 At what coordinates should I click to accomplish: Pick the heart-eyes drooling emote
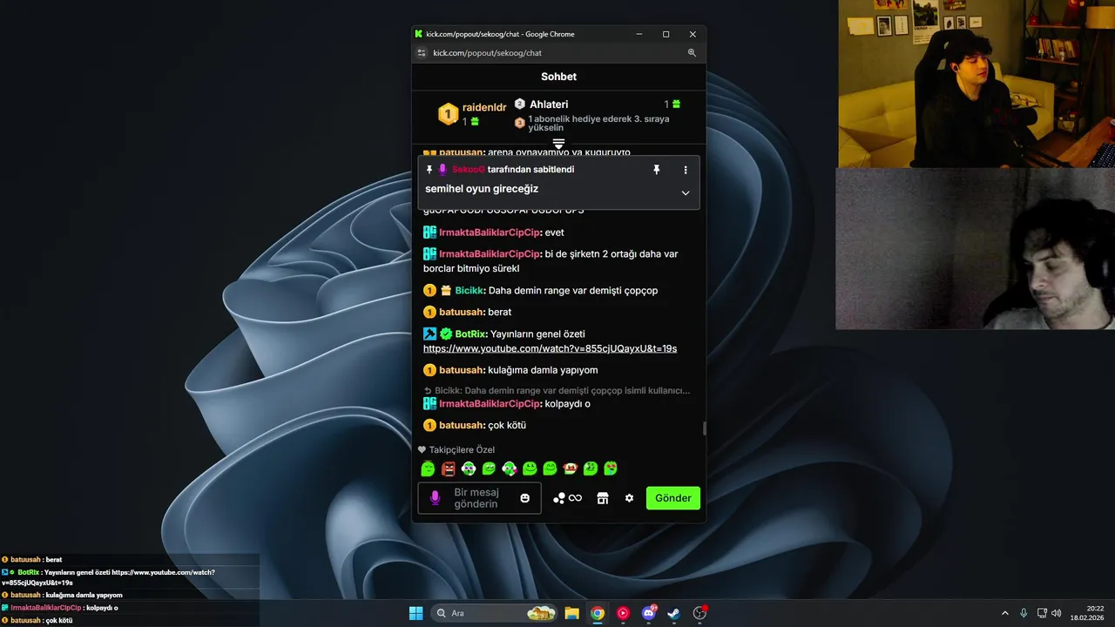(x=611, y=469)
